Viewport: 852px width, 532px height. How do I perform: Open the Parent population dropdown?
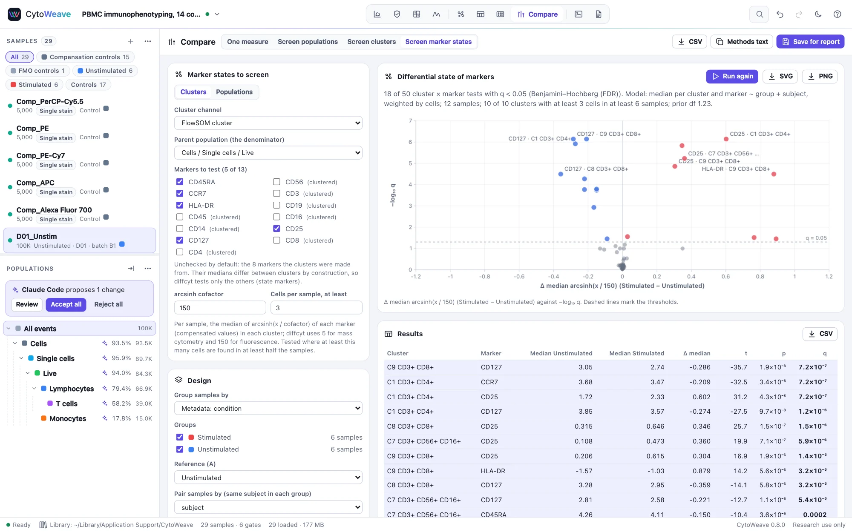point(268,153)
